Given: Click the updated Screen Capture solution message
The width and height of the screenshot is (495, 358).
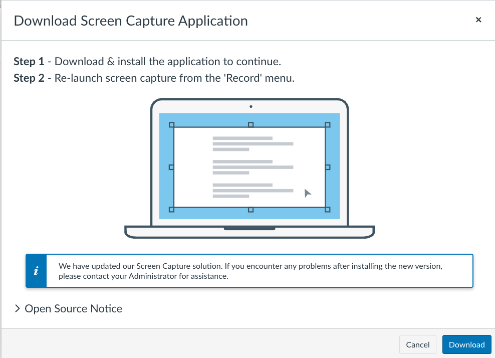Looking at the screenshot, I should click(x=250, y=271).
